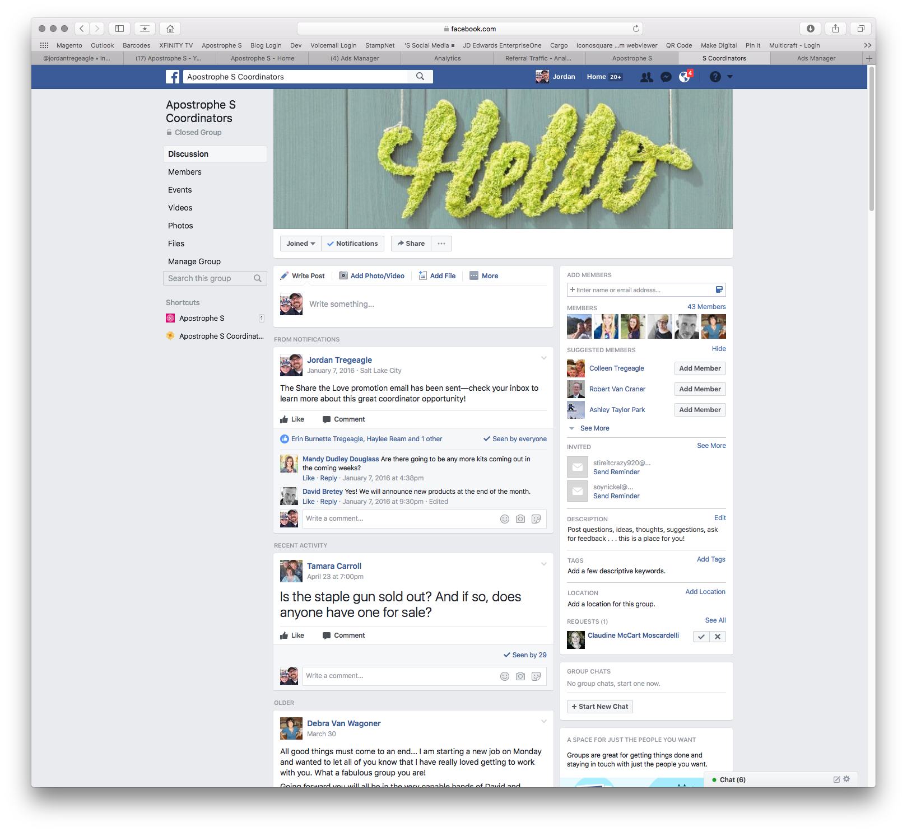
Task: Click Start New Chat button
Action: coord(600,707)
